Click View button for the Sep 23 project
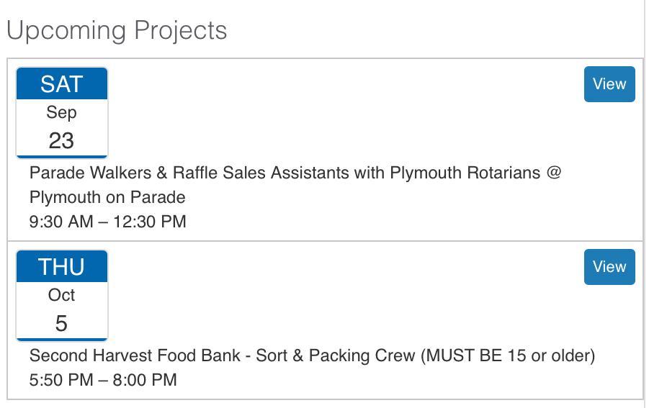 [609, 84]
